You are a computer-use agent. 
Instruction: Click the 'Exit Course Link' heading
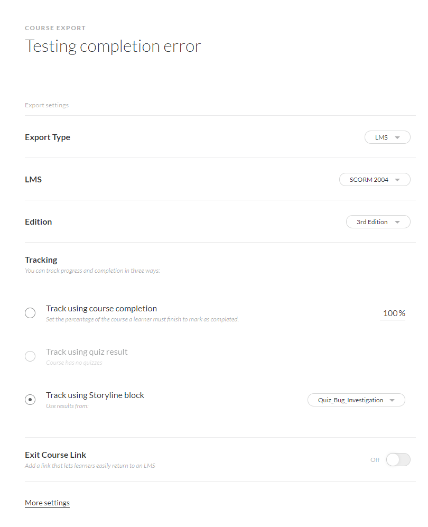(55, 455)
